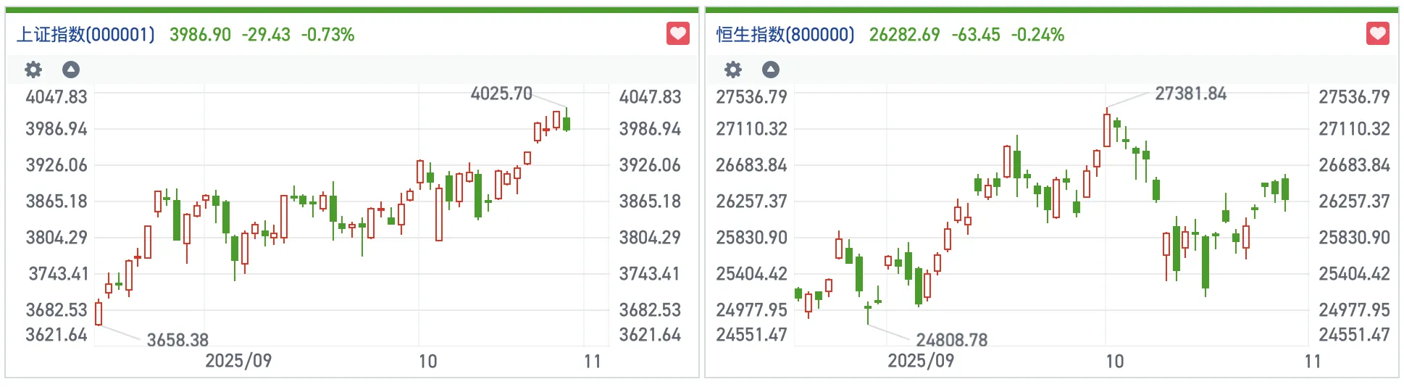Screen dimensions: 1404x387
Task: Collapse 上证指数 chart with up-arrow icon
Action: point(71,70)
